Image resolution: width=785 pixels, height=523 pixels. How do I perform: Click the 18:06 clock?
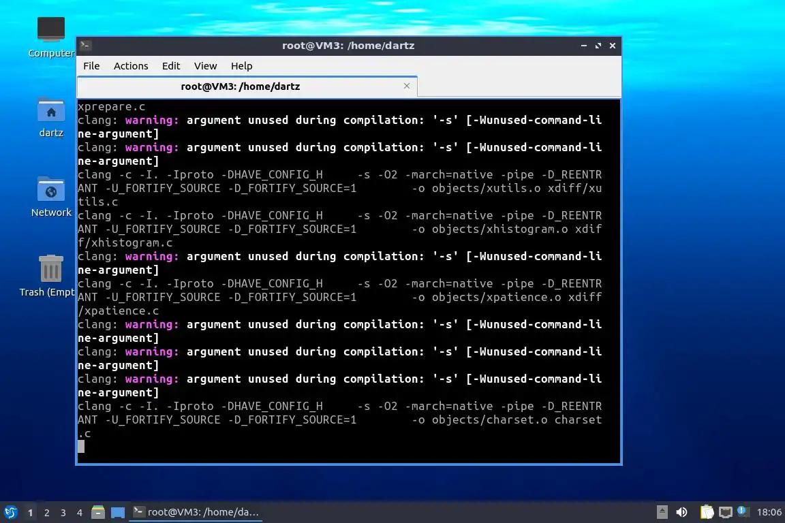769,512
